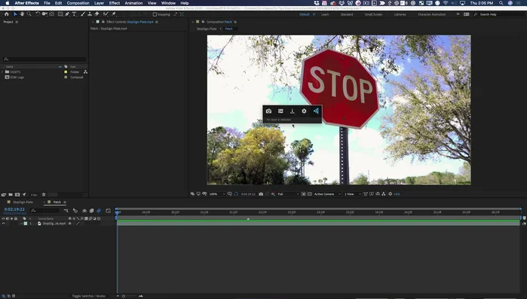
Task: Click the show channel color icon in viewer
Action: [273, 194]
